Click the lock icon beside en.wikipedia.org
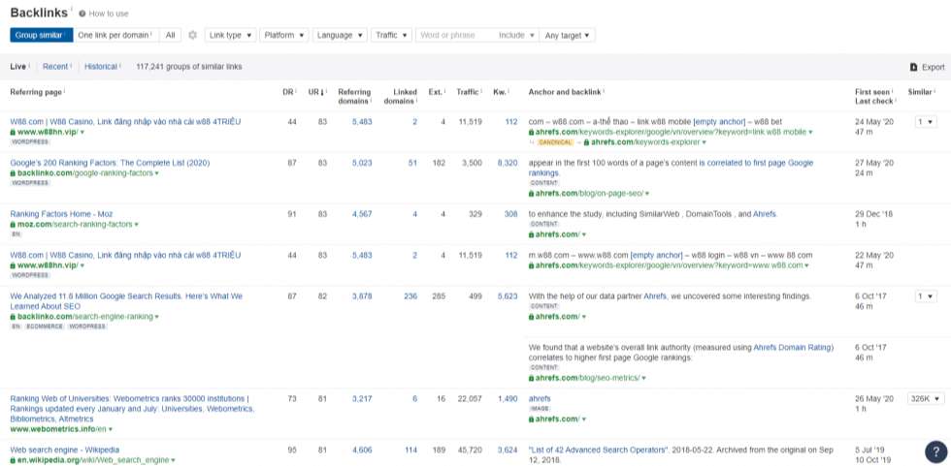The image size is (951, 466). 13,460
